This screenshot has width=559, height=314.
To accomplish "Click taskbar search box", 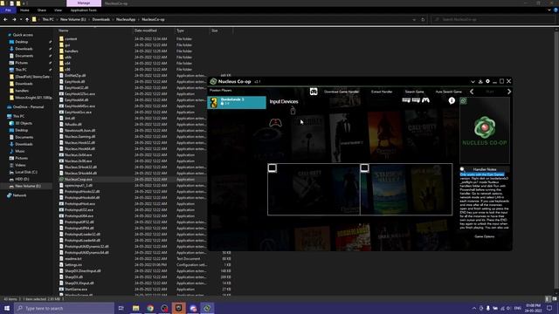I will [64, 308].
